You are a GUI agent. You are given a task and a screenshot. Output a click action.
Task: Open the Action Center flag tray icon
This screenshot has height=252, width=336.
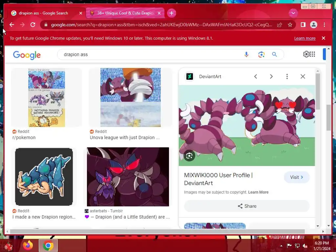289,246
